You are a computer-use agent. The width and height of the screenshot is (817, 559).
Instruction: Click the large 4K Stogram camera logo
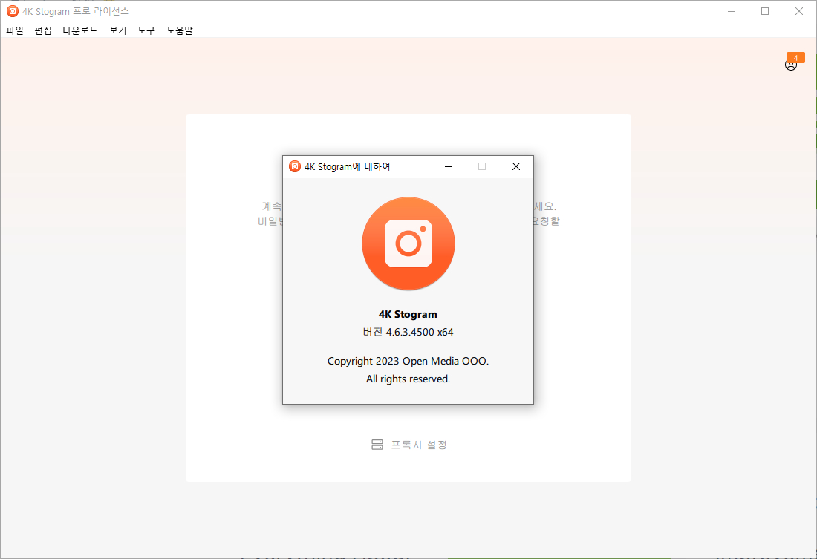[408, 243]
